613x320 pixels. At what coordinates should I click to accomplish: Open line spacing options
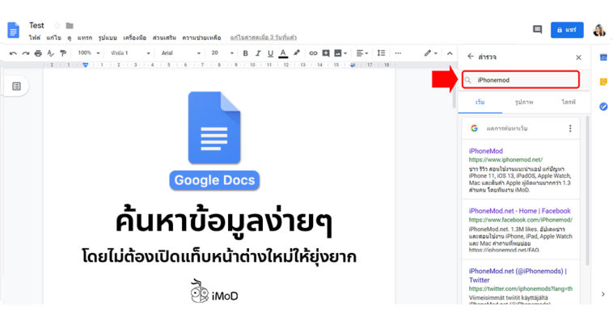click(x=381, y=53)
